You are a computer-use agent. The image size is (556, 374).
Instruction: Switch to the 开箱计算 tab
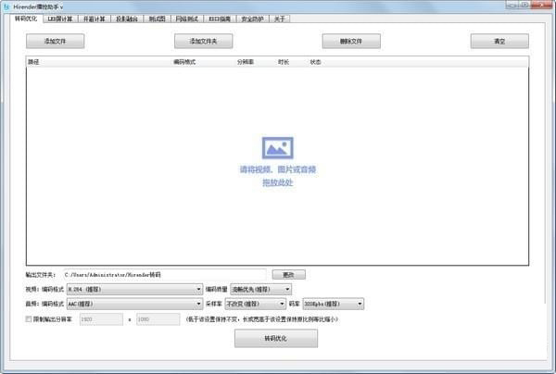(x=95, y=19)
